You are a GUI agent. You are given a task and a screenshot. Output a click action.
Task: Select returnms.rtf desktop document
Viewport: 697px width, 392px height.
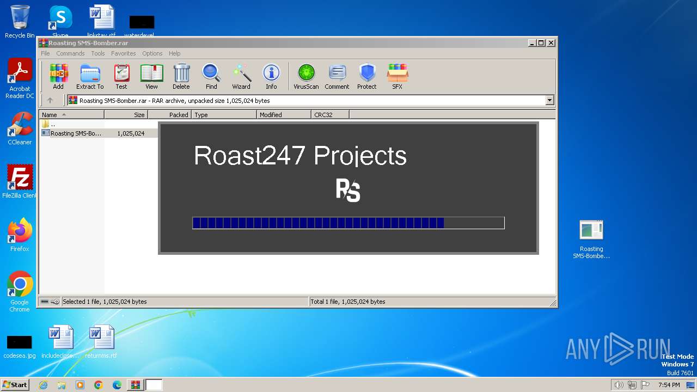click(x=101, y=342)
